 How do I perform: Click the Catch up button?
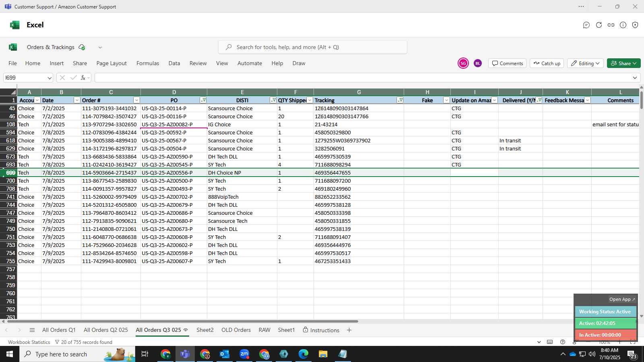[x=547, y=63]
